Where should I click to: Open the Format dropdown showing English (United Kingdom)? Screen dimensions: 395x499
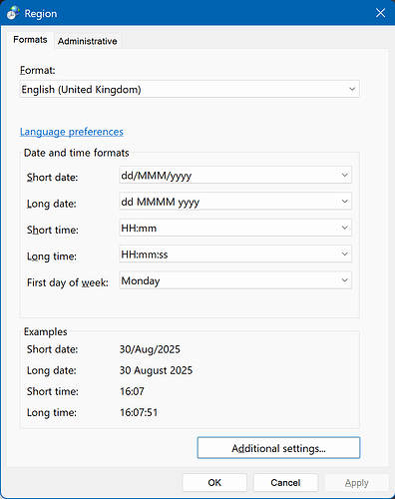(190, 89)
